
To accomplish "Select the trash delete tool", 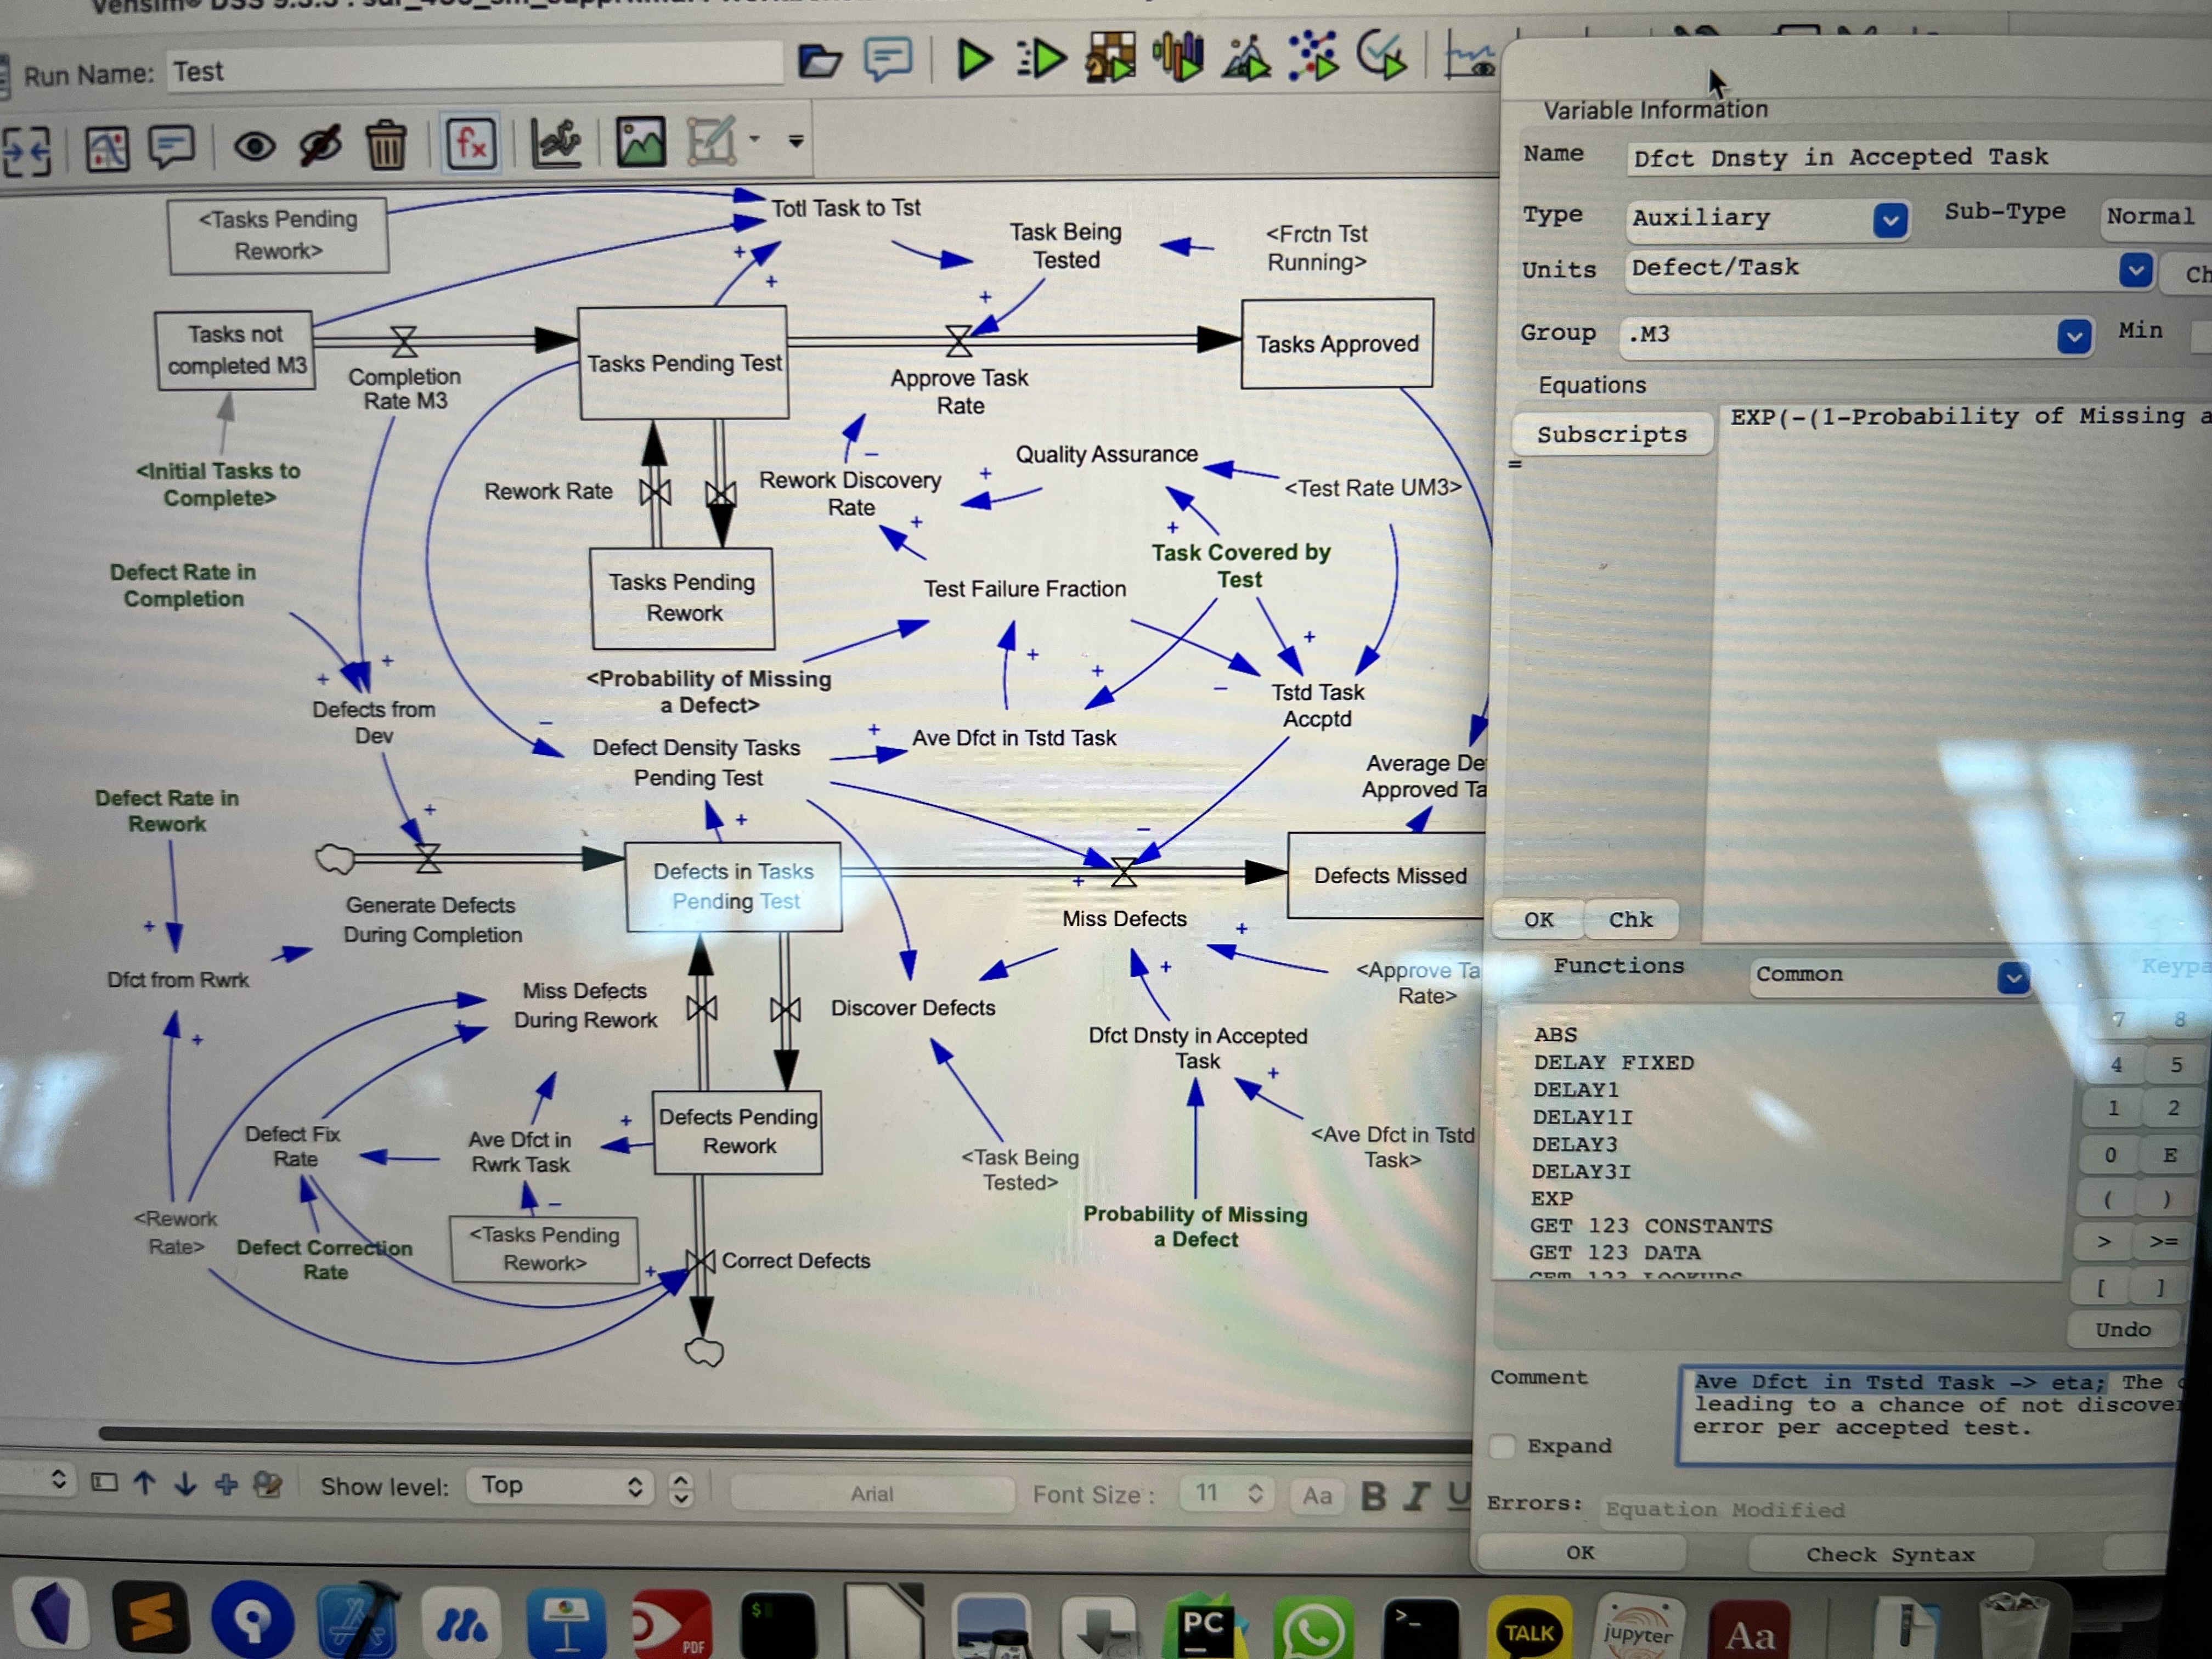I will (386, 145).
